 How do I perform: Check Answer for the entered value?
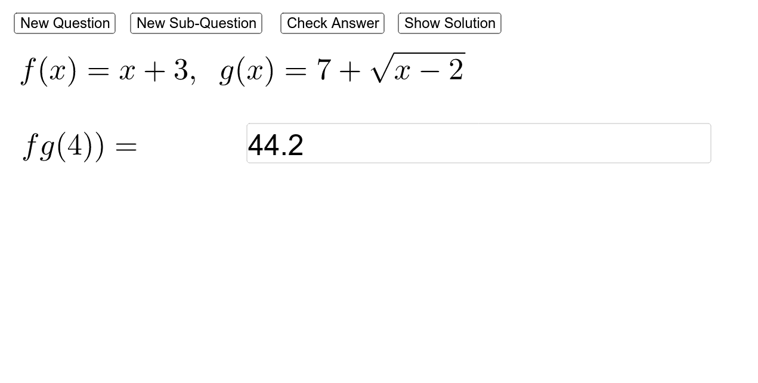[332, 23]
